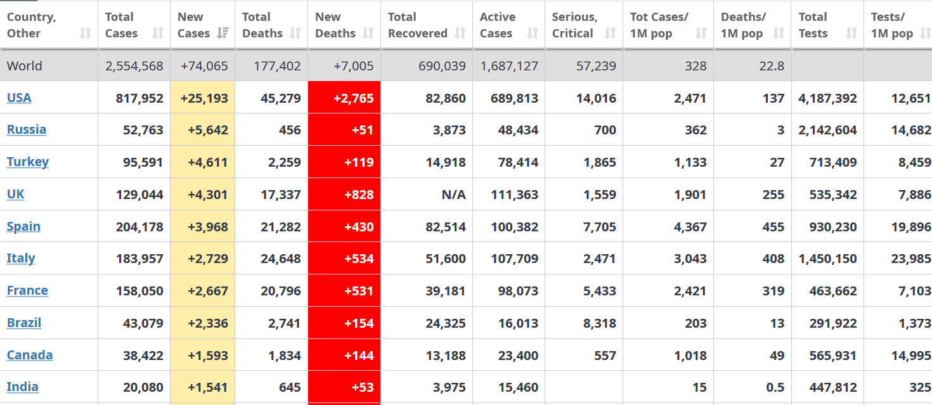
Task: Select Spain total cases 204,178
Action: pyautogui.click(x=139, y=227)
